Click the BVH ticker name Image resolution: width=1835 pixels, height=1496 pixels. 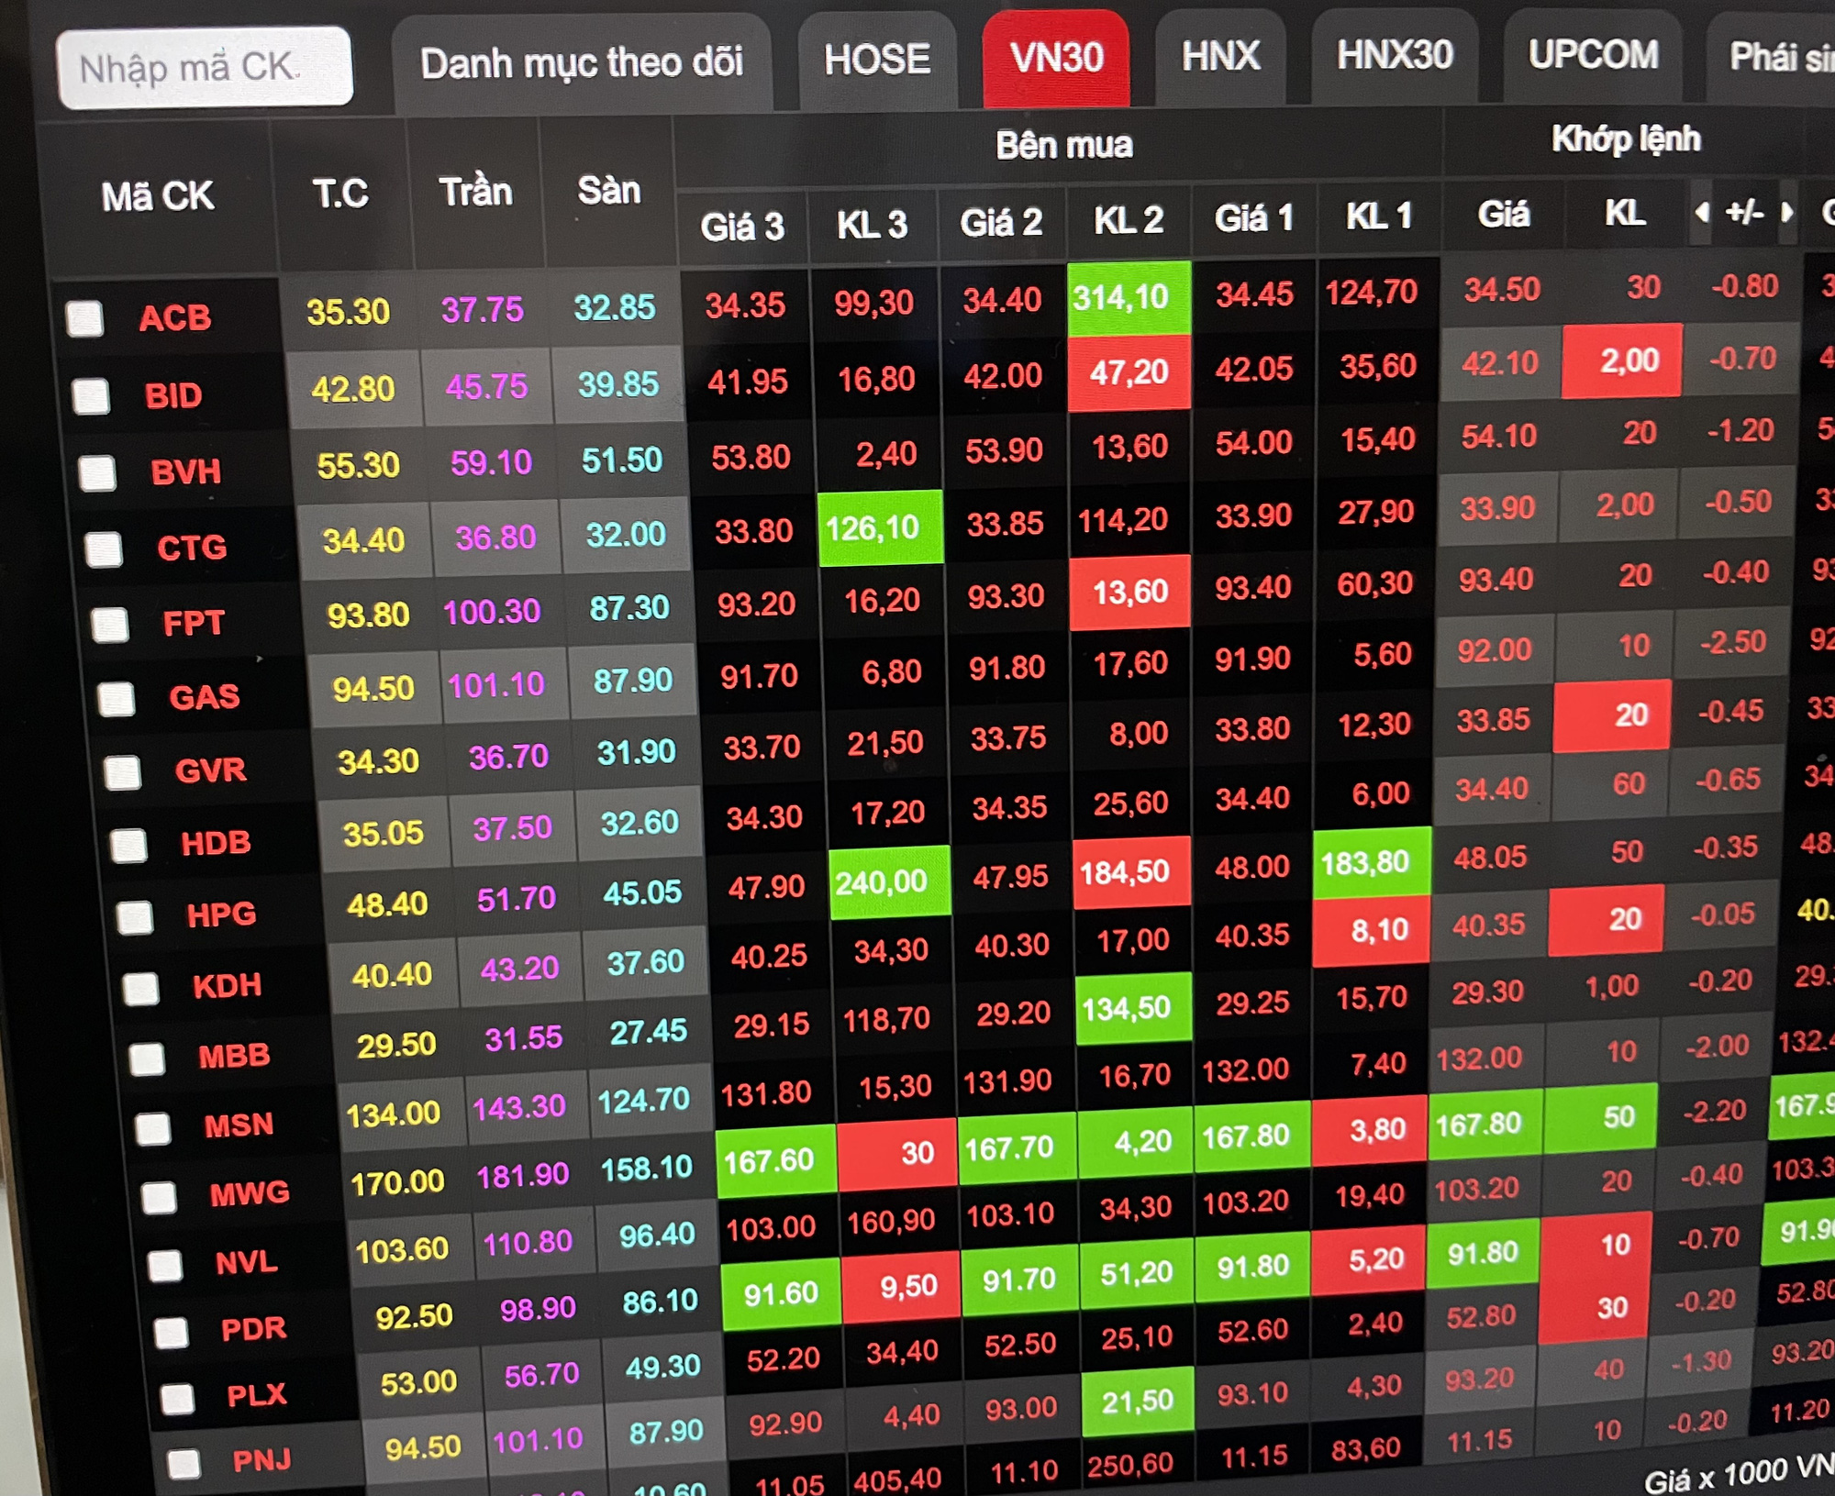click(x=186, y=472)
